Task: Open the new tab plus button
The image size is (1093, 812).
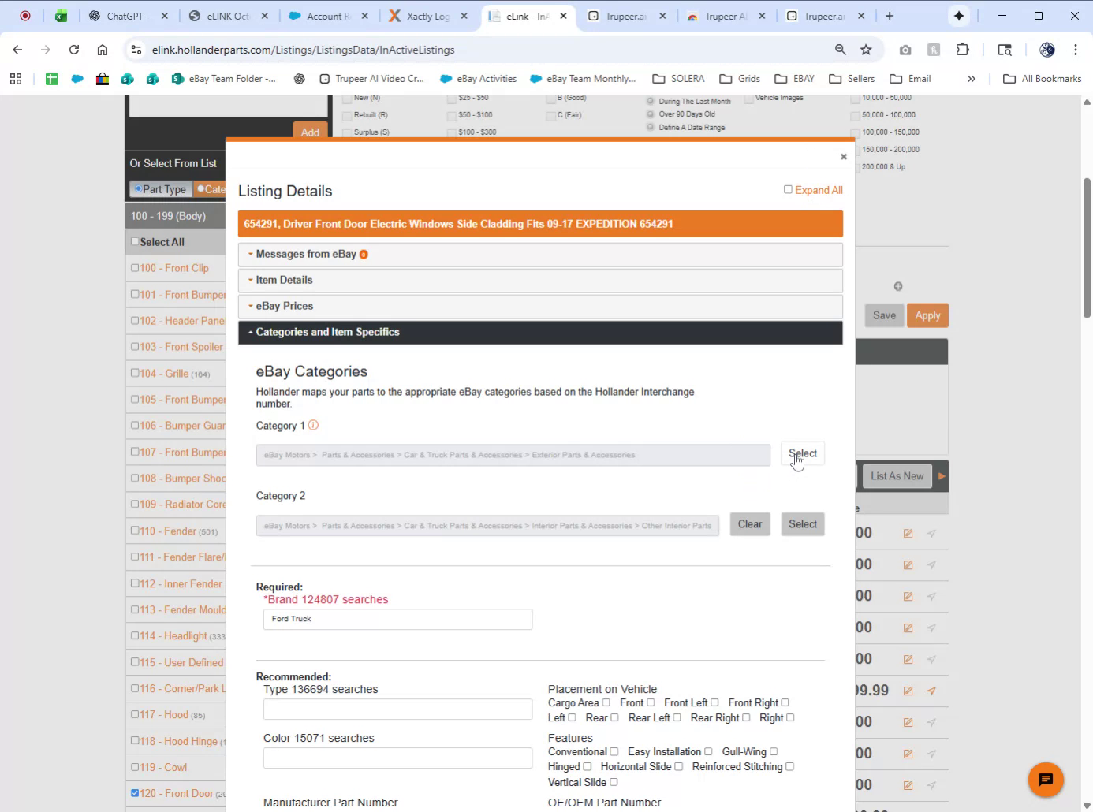Action: 890,16
